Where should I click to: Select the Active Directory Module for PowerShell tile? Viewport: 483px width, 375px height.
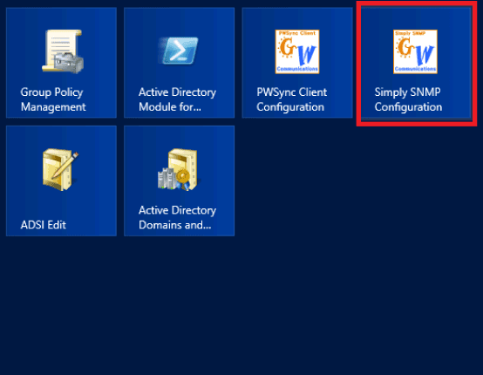click(x=180, y=63)
